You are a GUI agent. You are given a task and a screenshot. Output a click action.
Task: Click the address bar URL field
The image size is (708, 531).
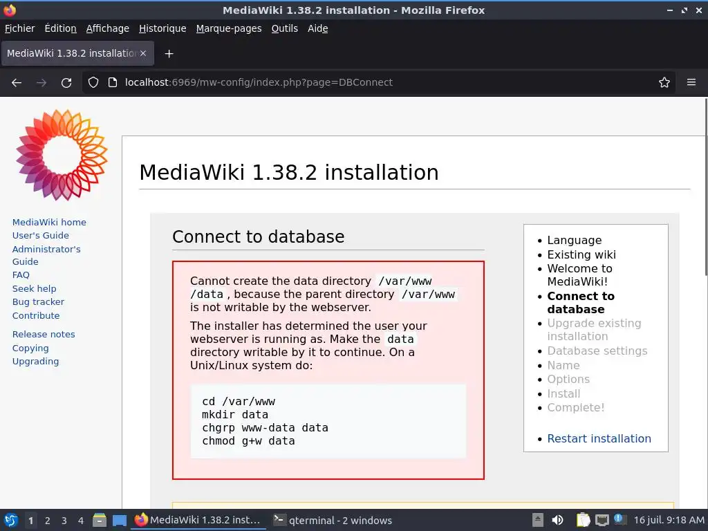[x=380, y=82]
